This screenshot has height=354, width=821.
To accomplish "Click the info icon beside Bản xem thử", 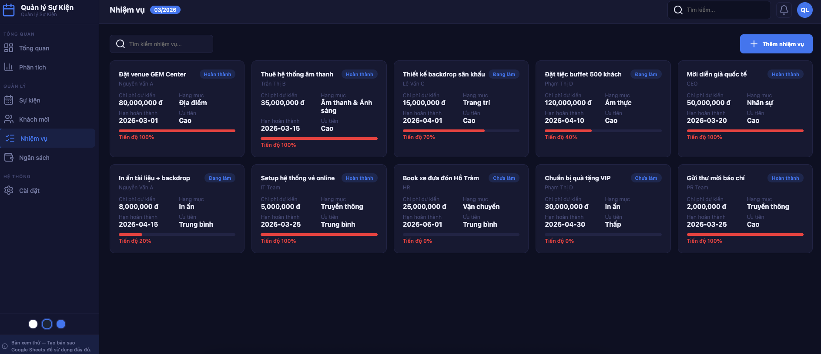I will pos(5,346).
